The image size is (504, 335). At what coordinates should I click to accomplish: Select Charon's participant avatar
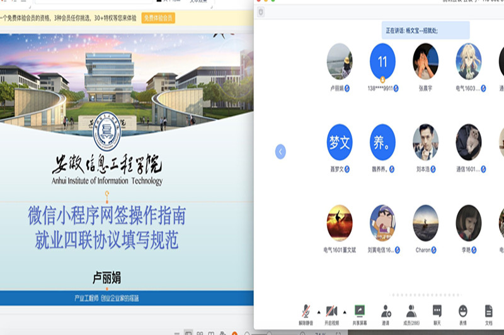pyautogui.click(x=425, y=222)
